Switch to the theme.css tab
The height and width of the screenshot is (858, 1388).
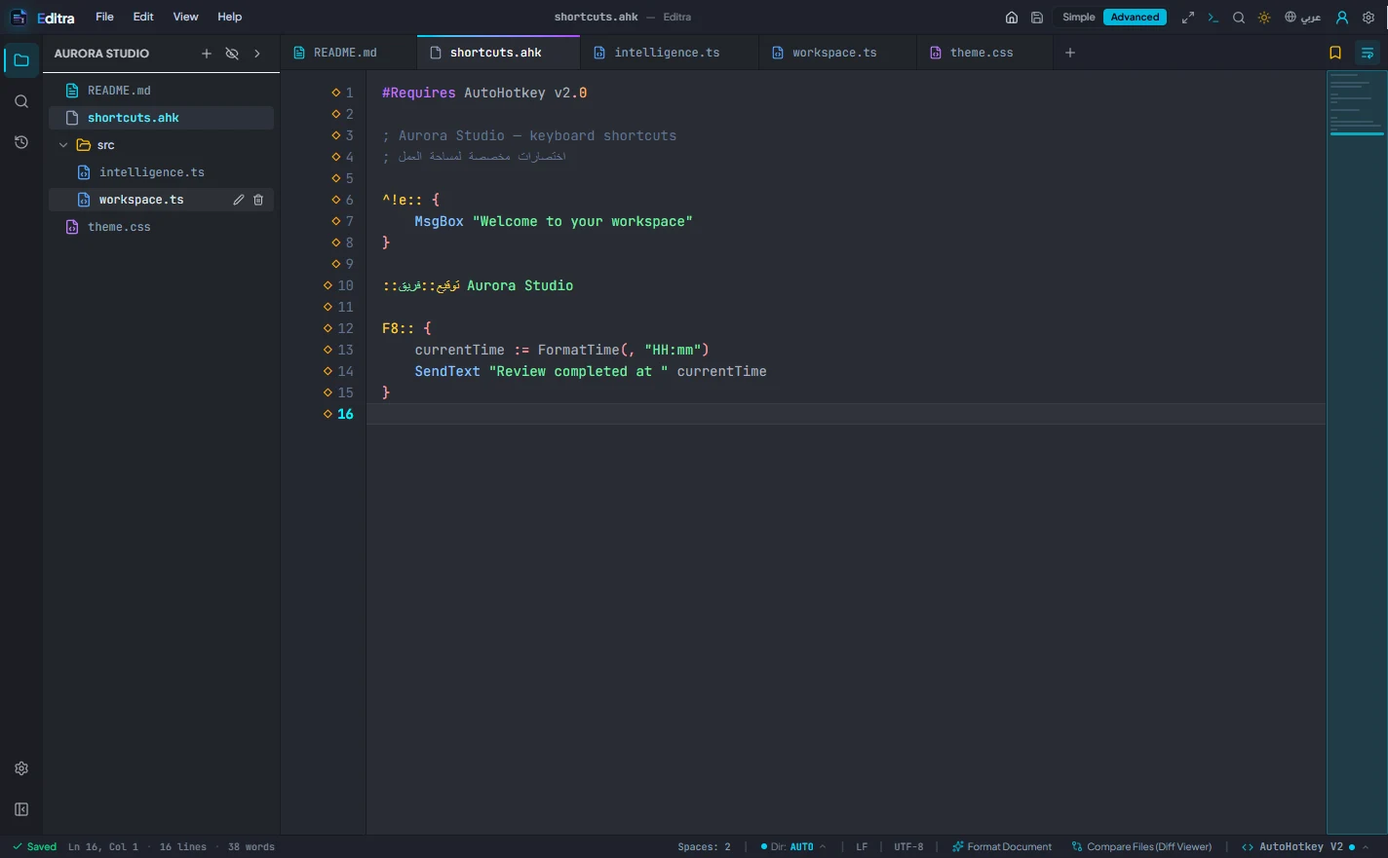(984, 53)
